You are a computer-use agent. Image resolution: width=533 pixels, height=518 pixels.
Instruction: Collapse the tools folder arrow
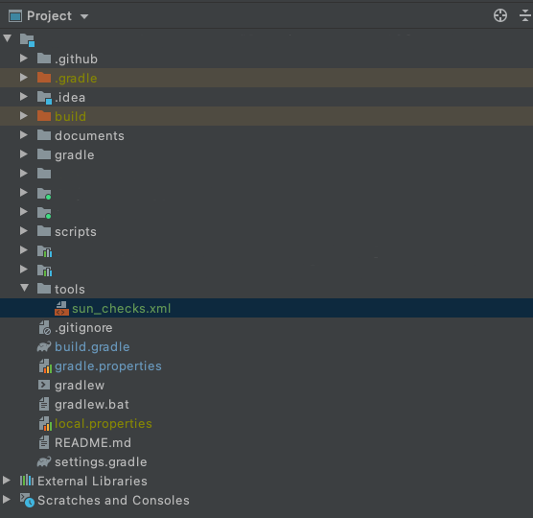pos(24,288)
